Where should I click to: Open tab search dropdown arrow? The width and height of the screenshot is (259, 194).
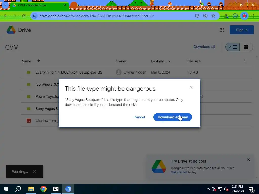(5, 5)
